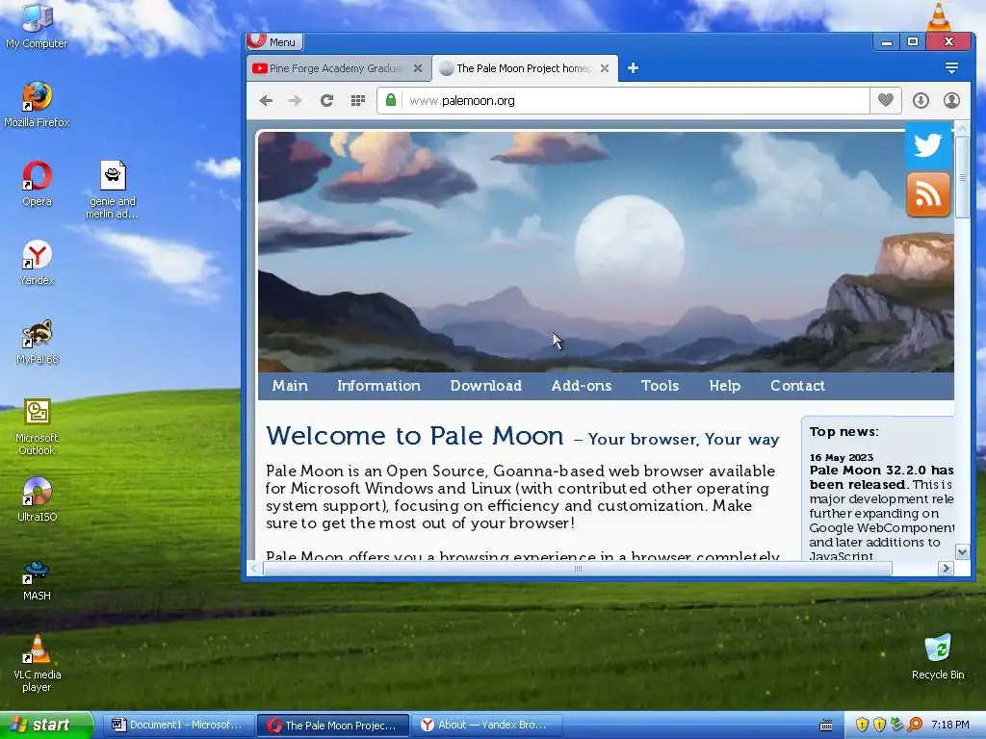Image resolution: width=986 pixels, height=739 pixels.
Task: Click the Pale Moon 32.2.0 news headline
Action: tap(881, 477)
